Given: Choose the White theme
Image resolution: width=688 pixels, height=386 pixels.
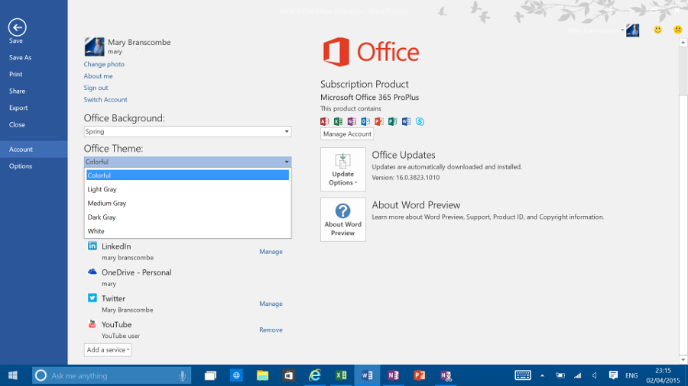Looking at the screenshot, I should tap(187, 231).
